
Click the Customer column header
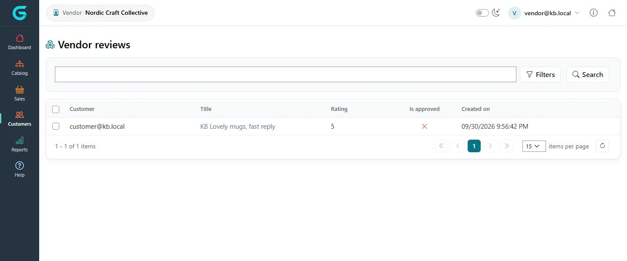[82, 109]
